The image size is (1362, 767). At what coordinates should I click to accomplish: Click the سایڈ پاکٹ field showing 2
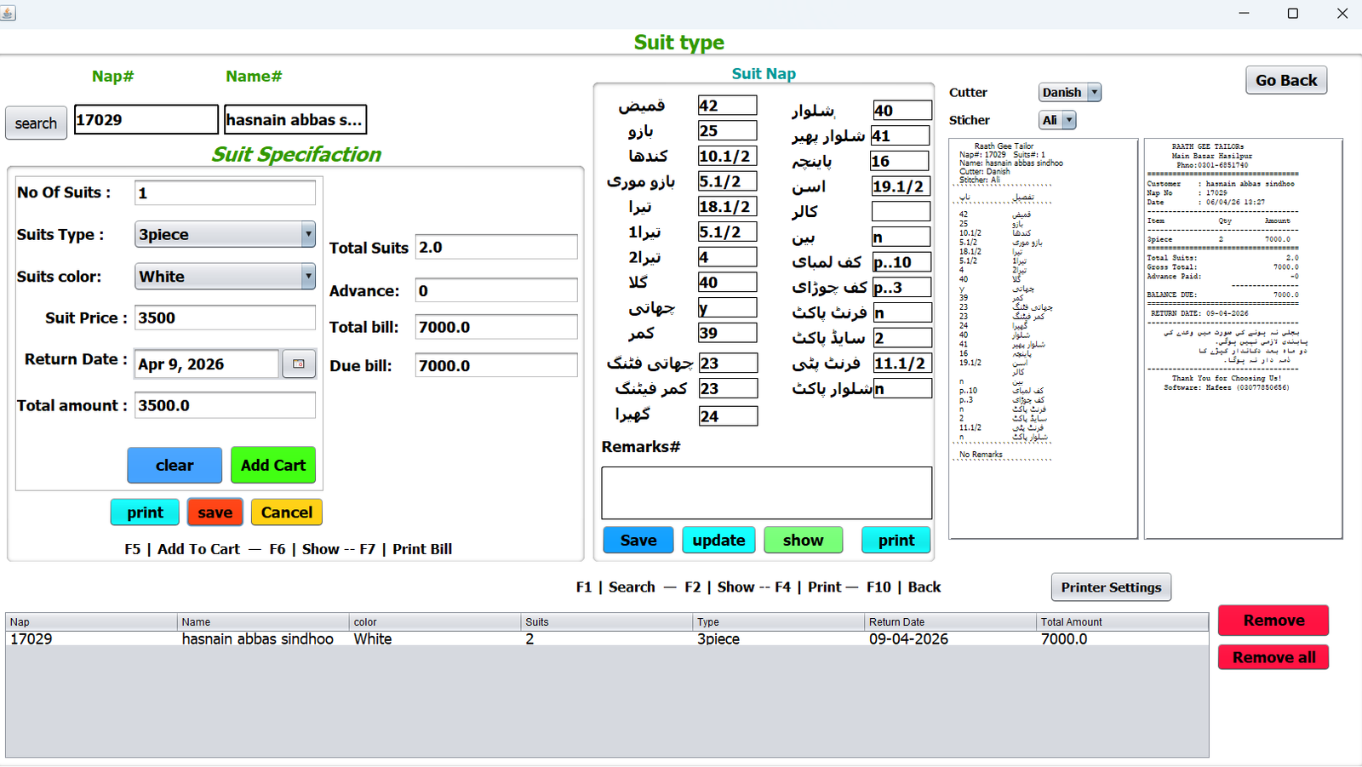click(902, 338)
